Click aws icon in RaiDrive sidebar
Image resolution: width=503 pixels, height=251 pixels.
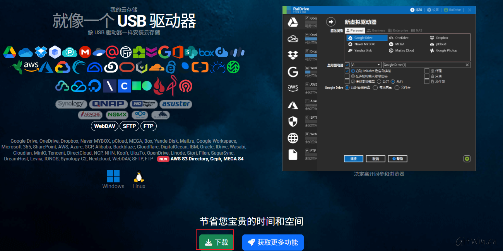tap(293, 88)
